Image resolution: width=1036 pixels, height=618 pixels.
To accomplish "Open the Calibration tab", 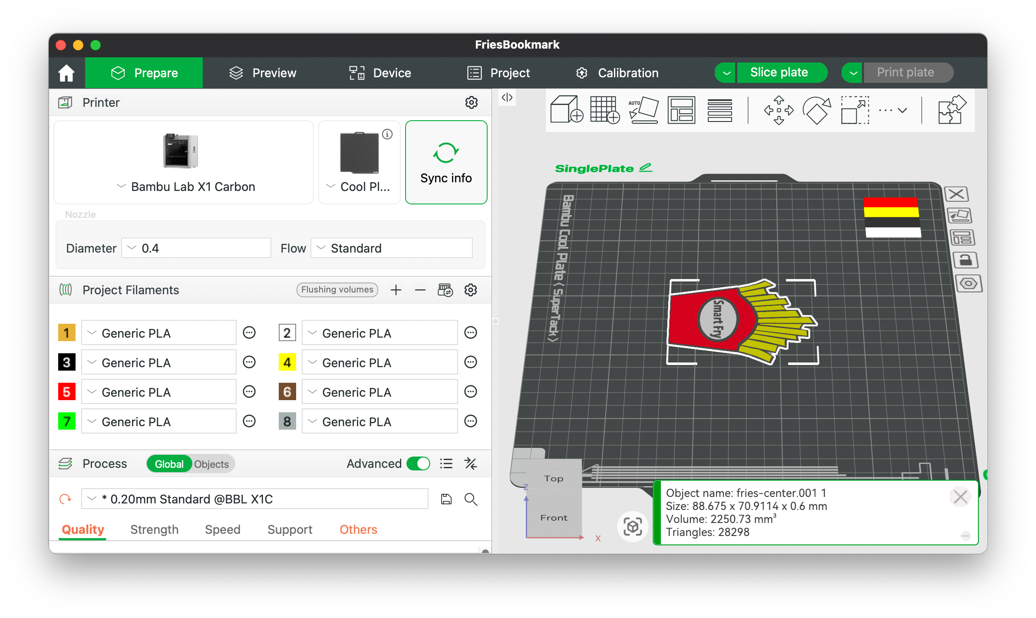I will [x=617, y=73].
